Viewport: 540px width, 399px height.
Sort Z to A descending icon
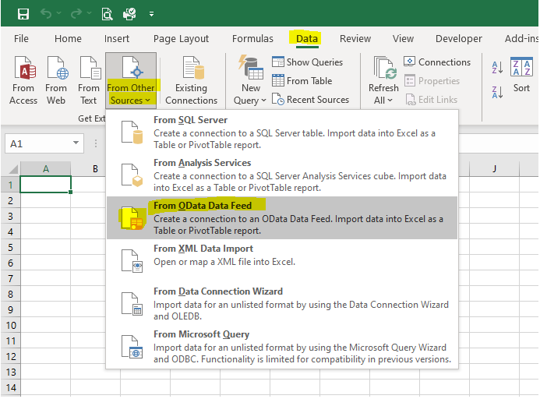(497, 92)
